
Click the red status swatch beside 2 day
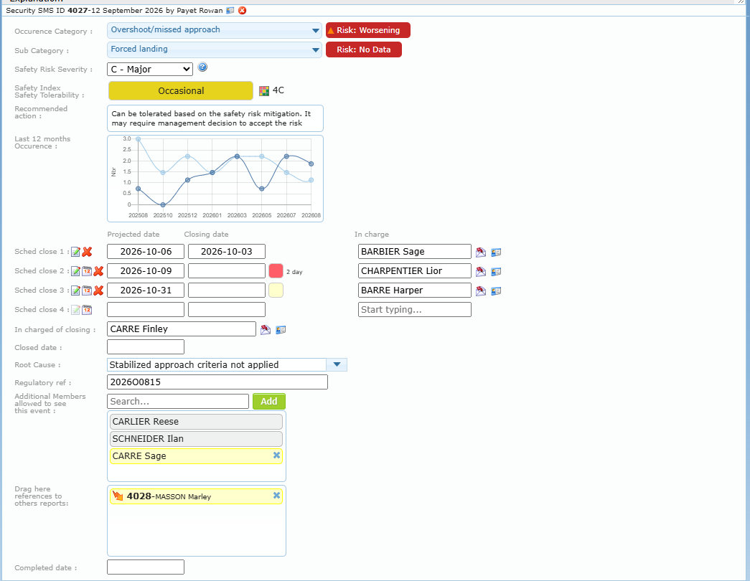click(x=276, y=270)
